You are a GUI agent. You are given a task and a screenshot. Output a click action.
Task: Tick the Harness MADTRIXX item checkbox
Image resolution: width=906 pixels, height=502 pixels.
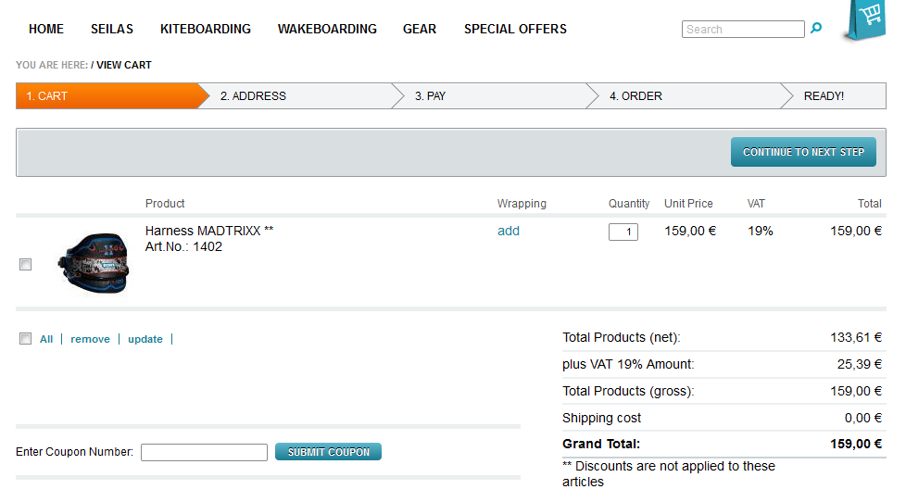pos(26,265)
